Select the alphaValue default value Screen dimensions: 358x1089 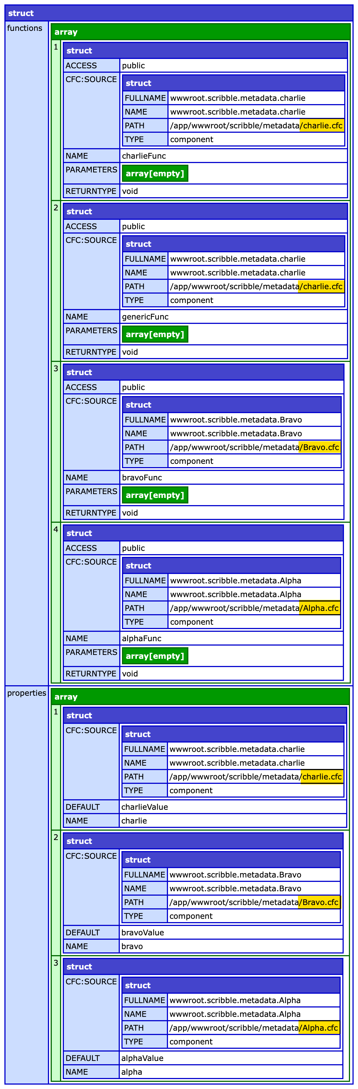click(142, 1058)
